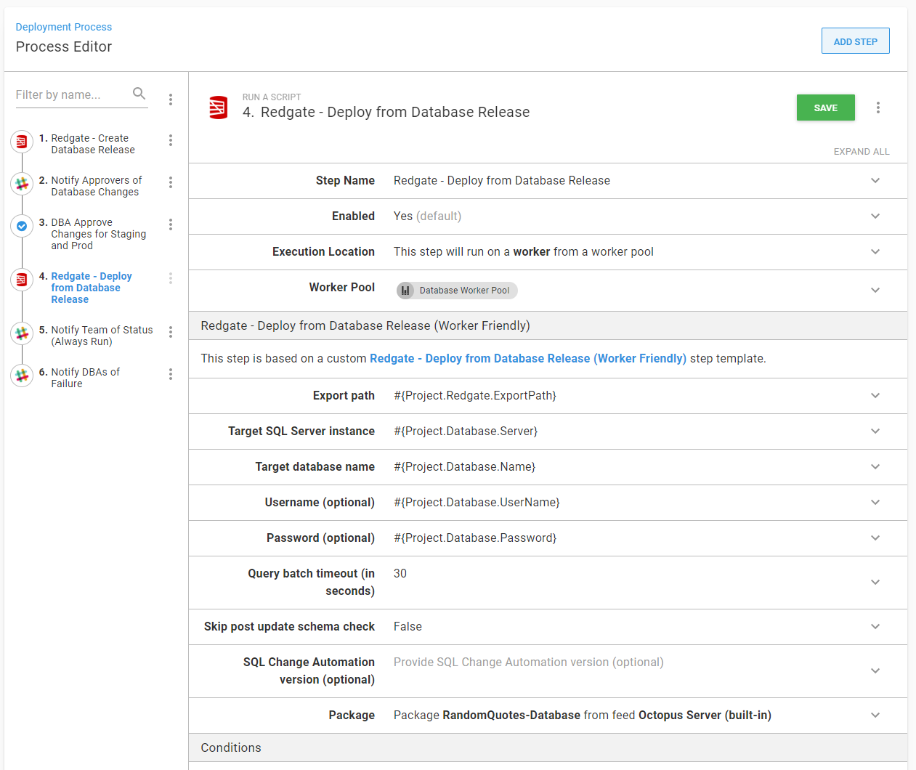Image resolution: width=916 pixels, height=770 pixels.
Task: Open overflow menu for Notify Approvers step
Action: (x=171, y=182)
